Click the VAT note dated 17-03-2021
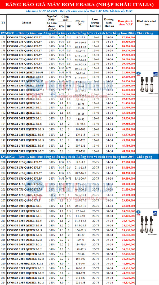The image size is (159, 285). click(79, 11)
